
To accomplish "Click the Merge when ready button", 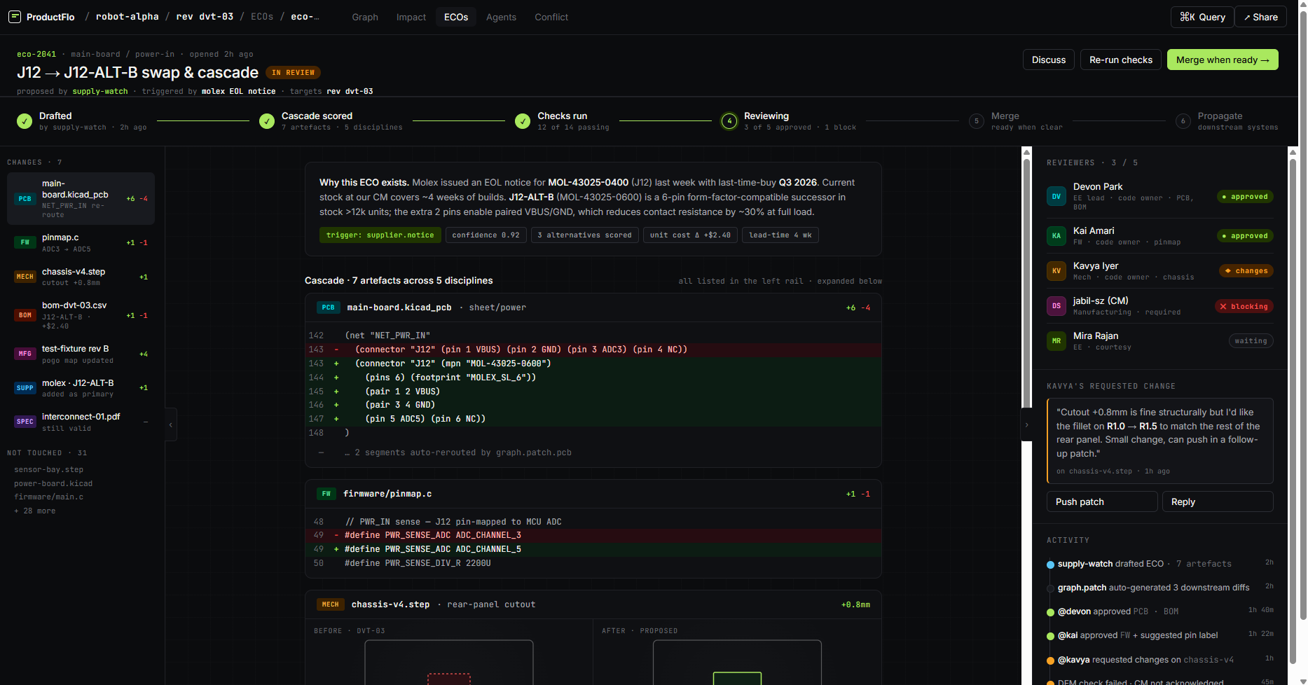I will click(1222, 60).
